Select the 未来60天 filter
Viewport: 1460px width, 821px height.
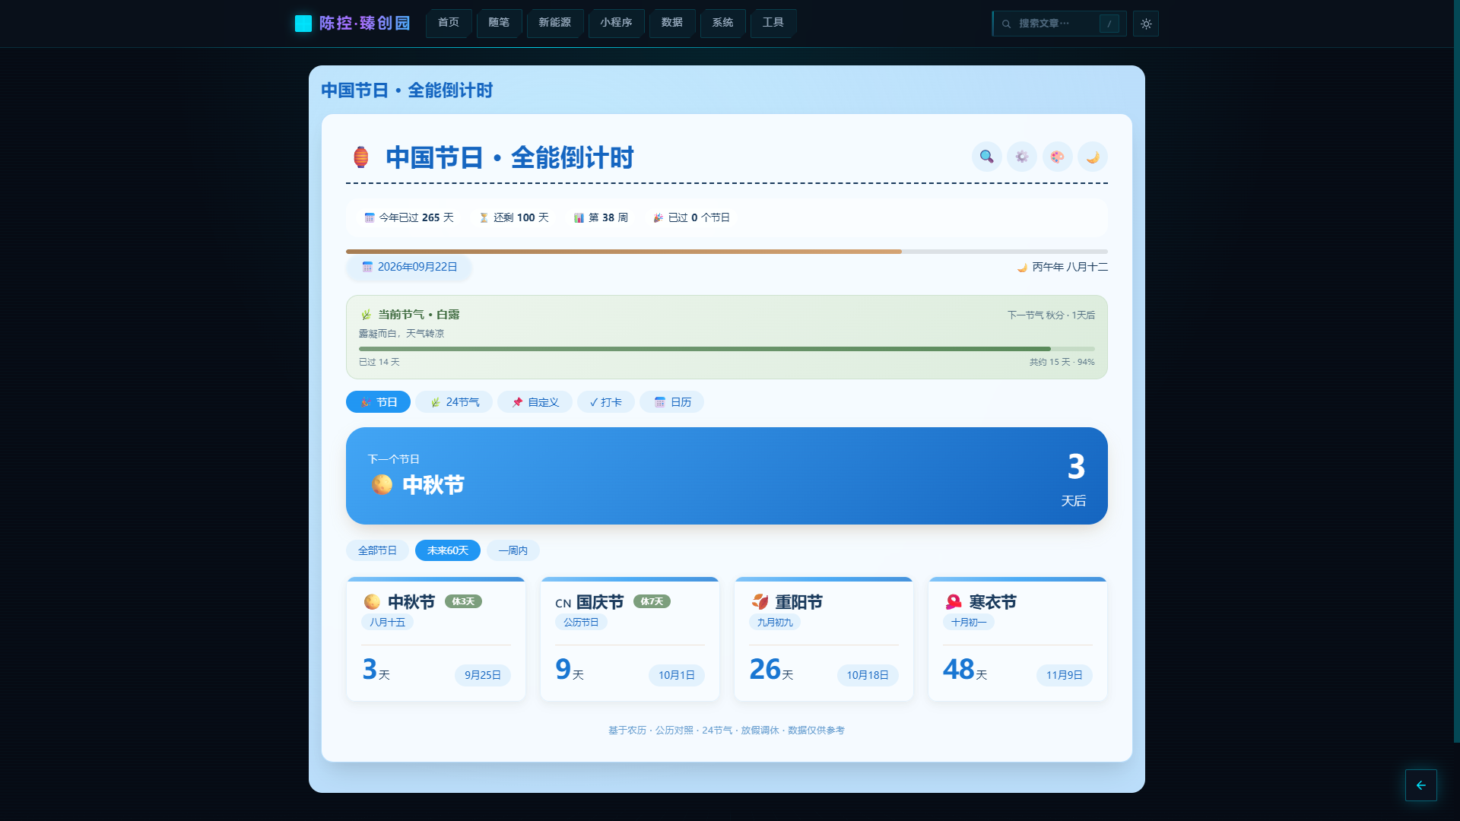[448, 550]
